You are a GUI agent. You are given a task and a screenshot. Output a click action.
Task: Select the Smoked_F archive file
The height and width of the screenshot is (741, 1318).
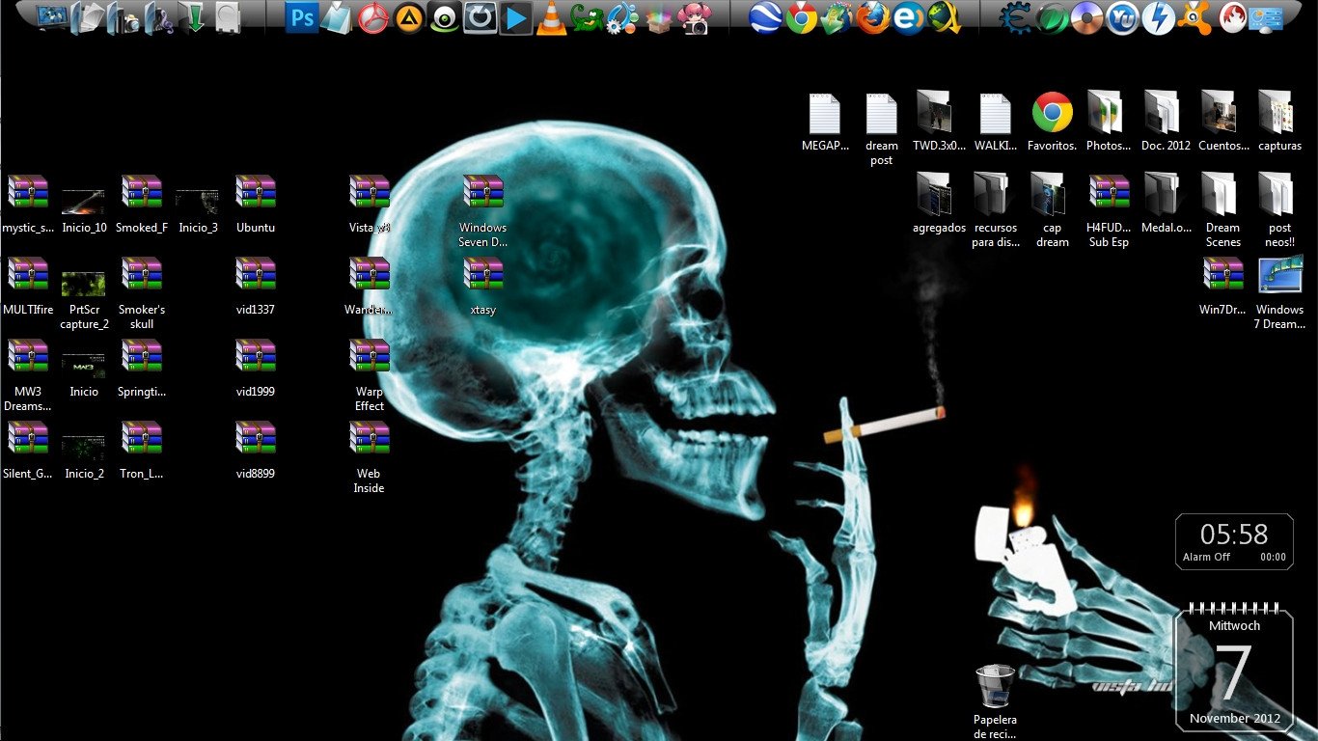[142, 204]
